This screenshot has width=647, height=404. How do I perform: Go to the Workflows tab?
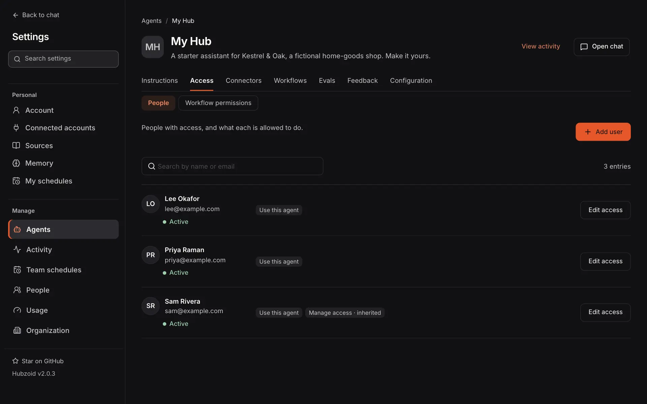pyautogui.click(x=290, y=80)
